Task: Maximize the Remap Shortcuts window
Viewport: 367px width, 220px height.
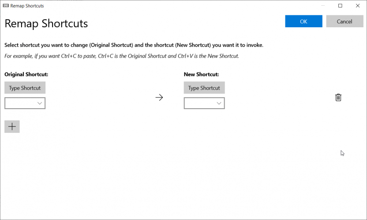Action: pyautogui.click(x=340, y=6)
